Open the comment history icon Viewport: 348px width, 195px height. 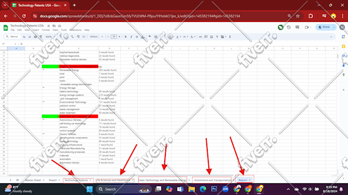click(297, 27)
